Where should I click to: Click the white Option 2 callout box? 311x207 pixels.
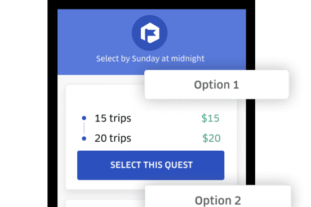pyautogui.click(x=218, y=196)
